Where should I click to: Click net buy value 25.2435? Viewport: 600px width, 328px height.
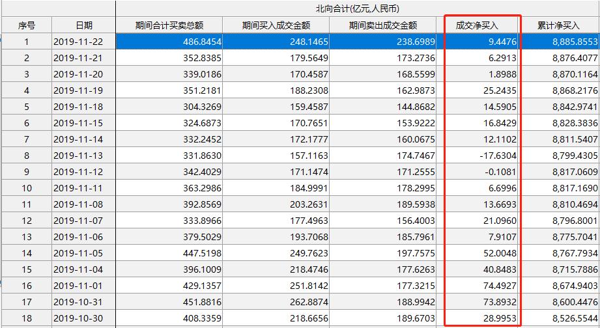pos(477,90)
